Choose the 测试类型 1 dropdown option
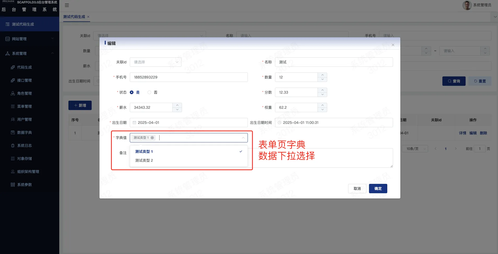 (189, 152)
